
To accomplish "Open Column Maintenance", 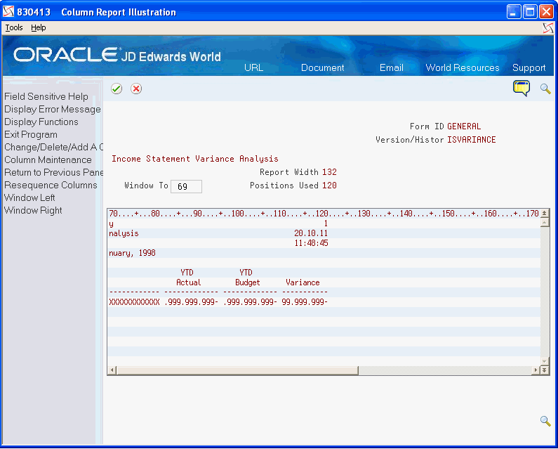I will pyautogui.click(x=48, y=160).
